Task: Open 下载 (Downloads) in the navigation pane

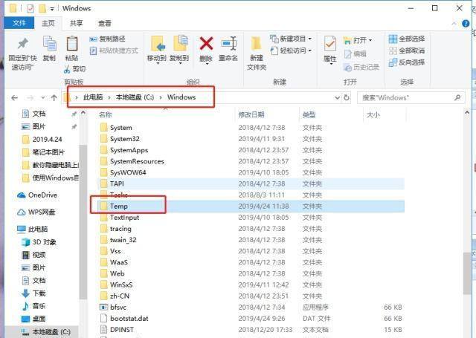Action: (x=34, y=293)
